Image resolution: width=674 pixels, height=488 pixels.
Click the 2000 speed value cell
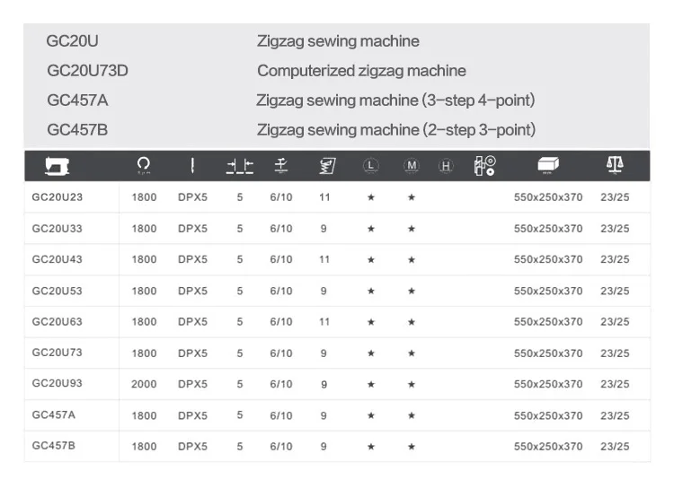pos(144,384)
